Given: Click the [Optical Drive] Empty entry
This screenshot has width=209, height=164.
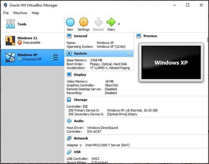Looking at the screenshot, I should coord(122,114).
